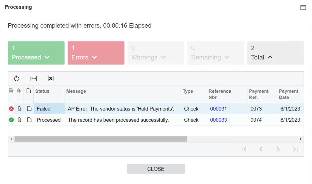Click the fit-column-width toolbar icon
The width and height of the screenshot is (312, 184).
[34, 78]
